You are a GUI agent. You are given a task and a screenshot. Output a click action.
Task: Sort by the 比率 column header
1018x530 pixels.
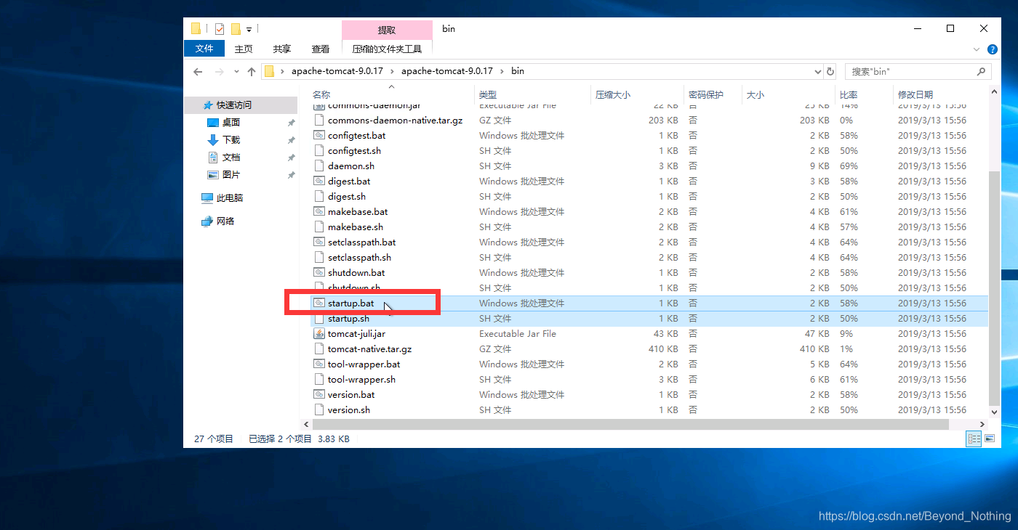tap(849, 95)
